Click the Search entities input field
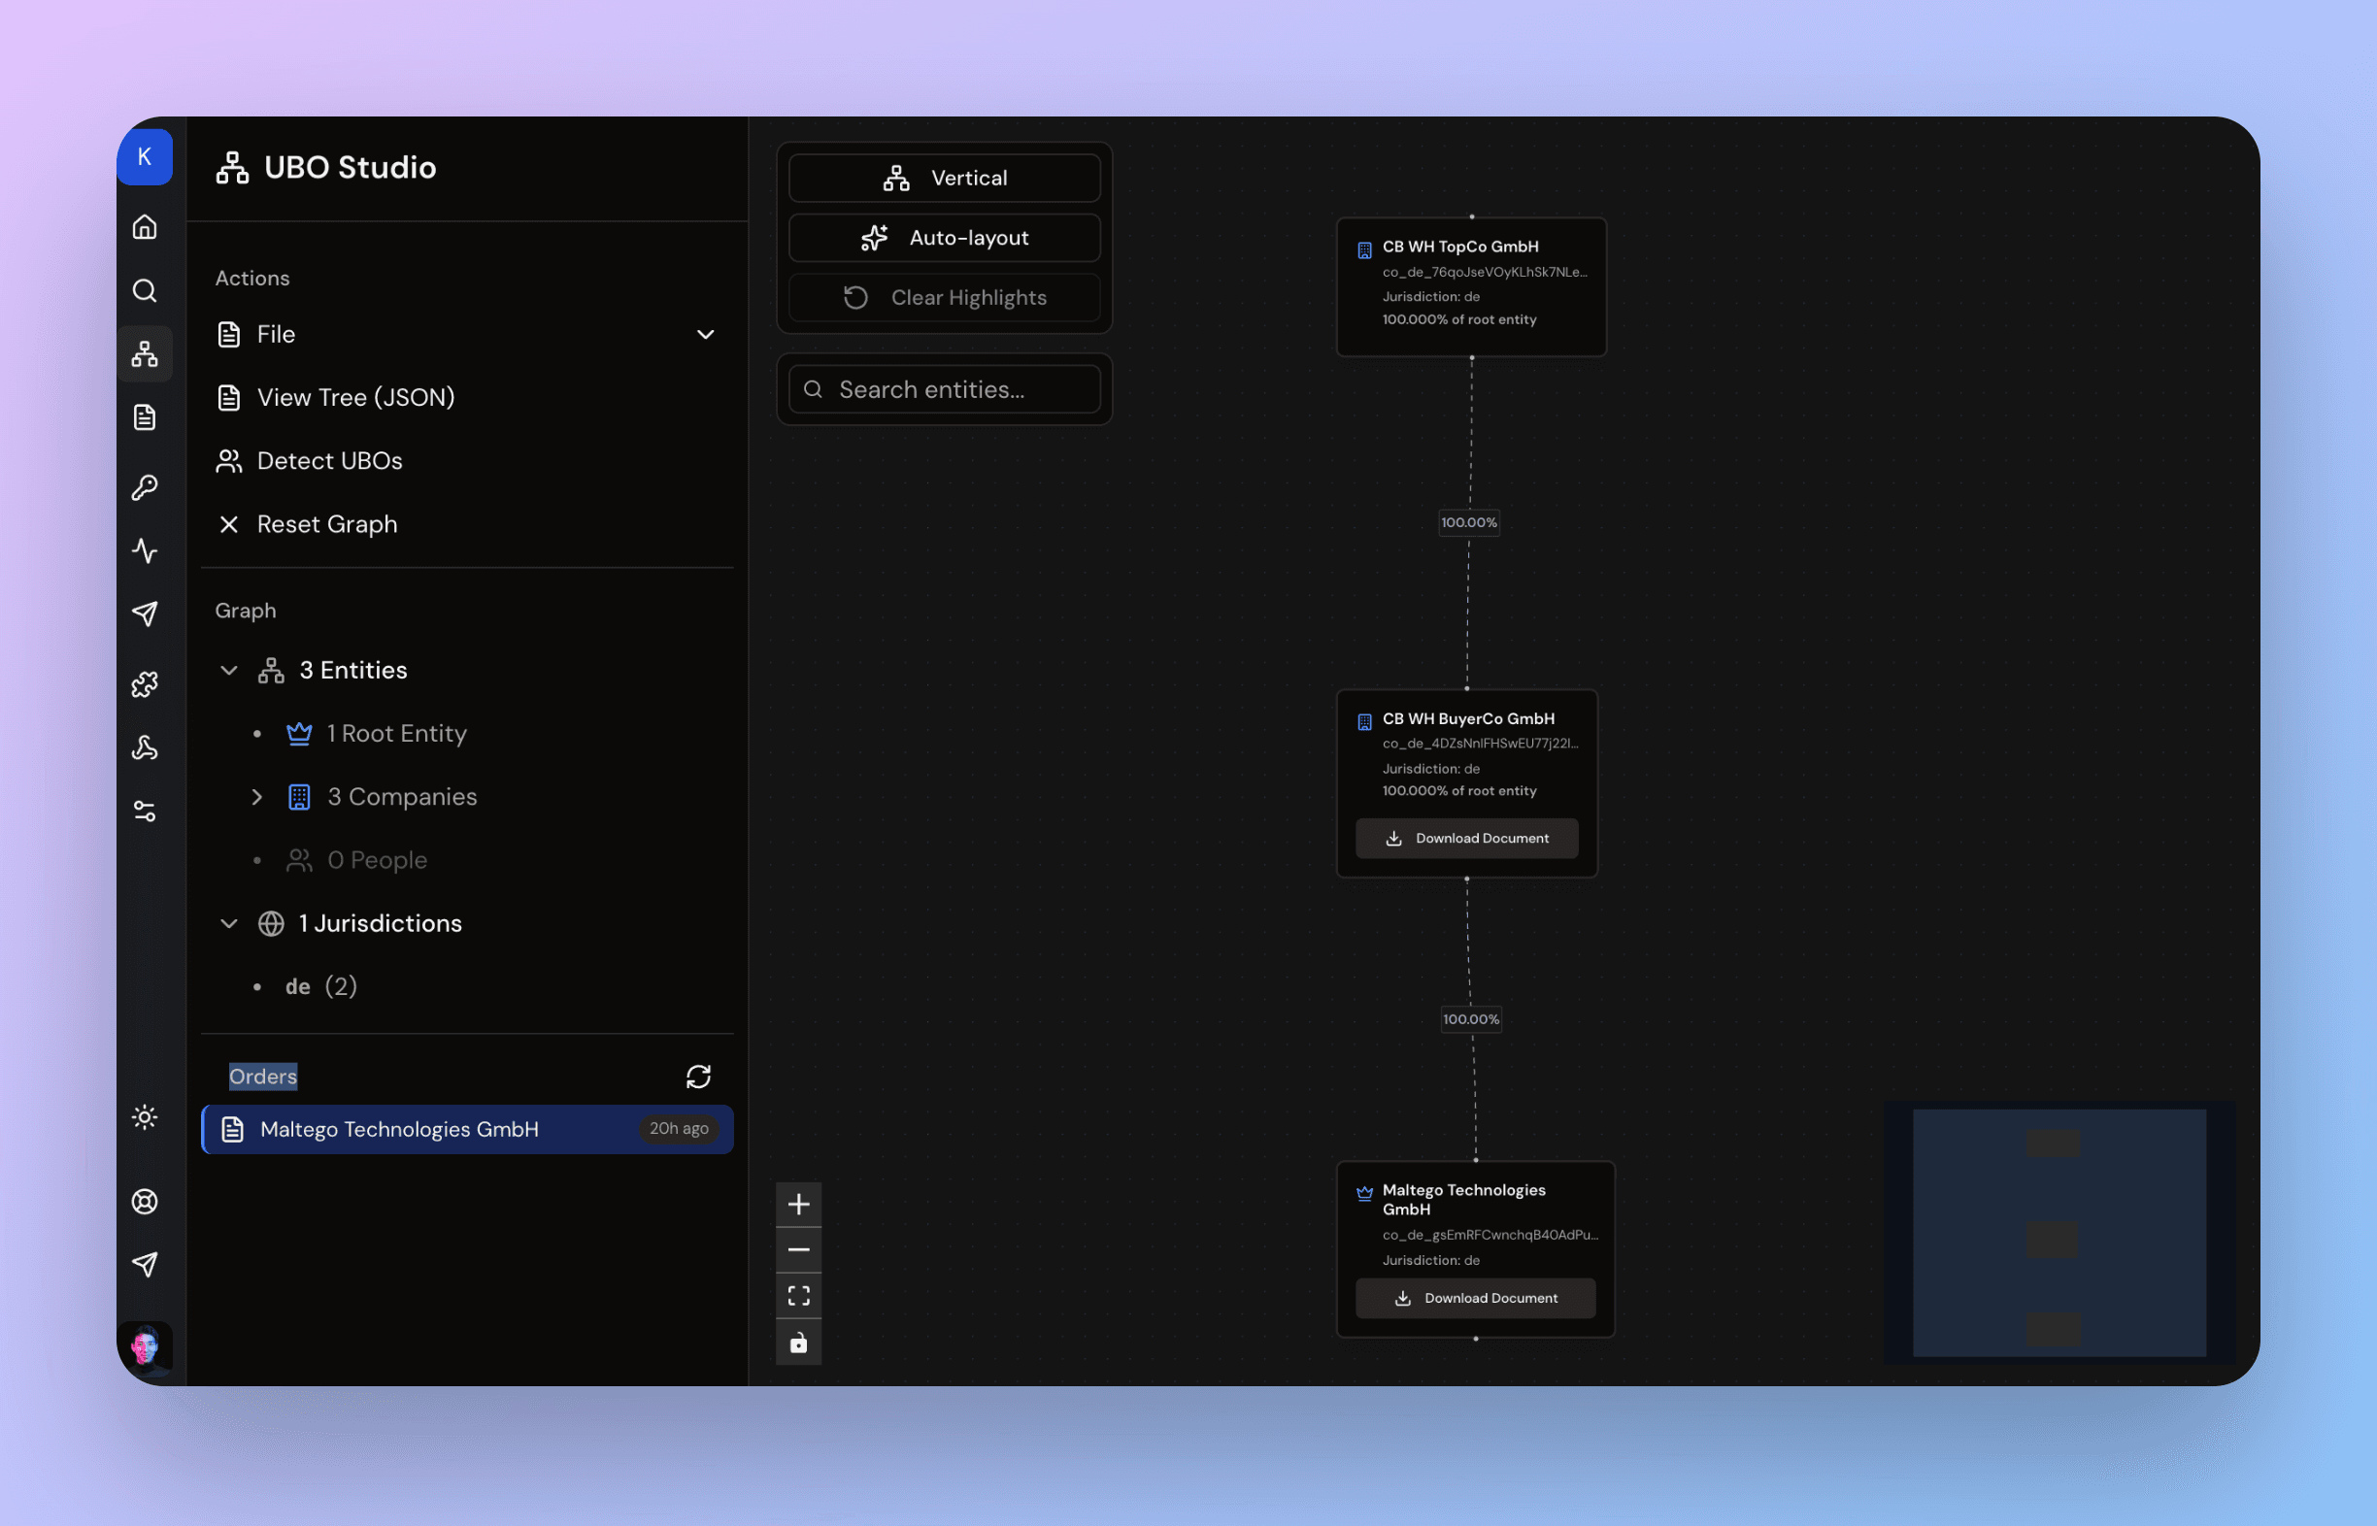Viewport: 2377px width, 1526px height. coord(944,388)
